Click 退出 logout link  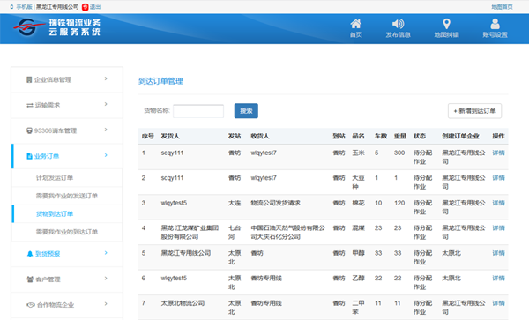point(95,7)
